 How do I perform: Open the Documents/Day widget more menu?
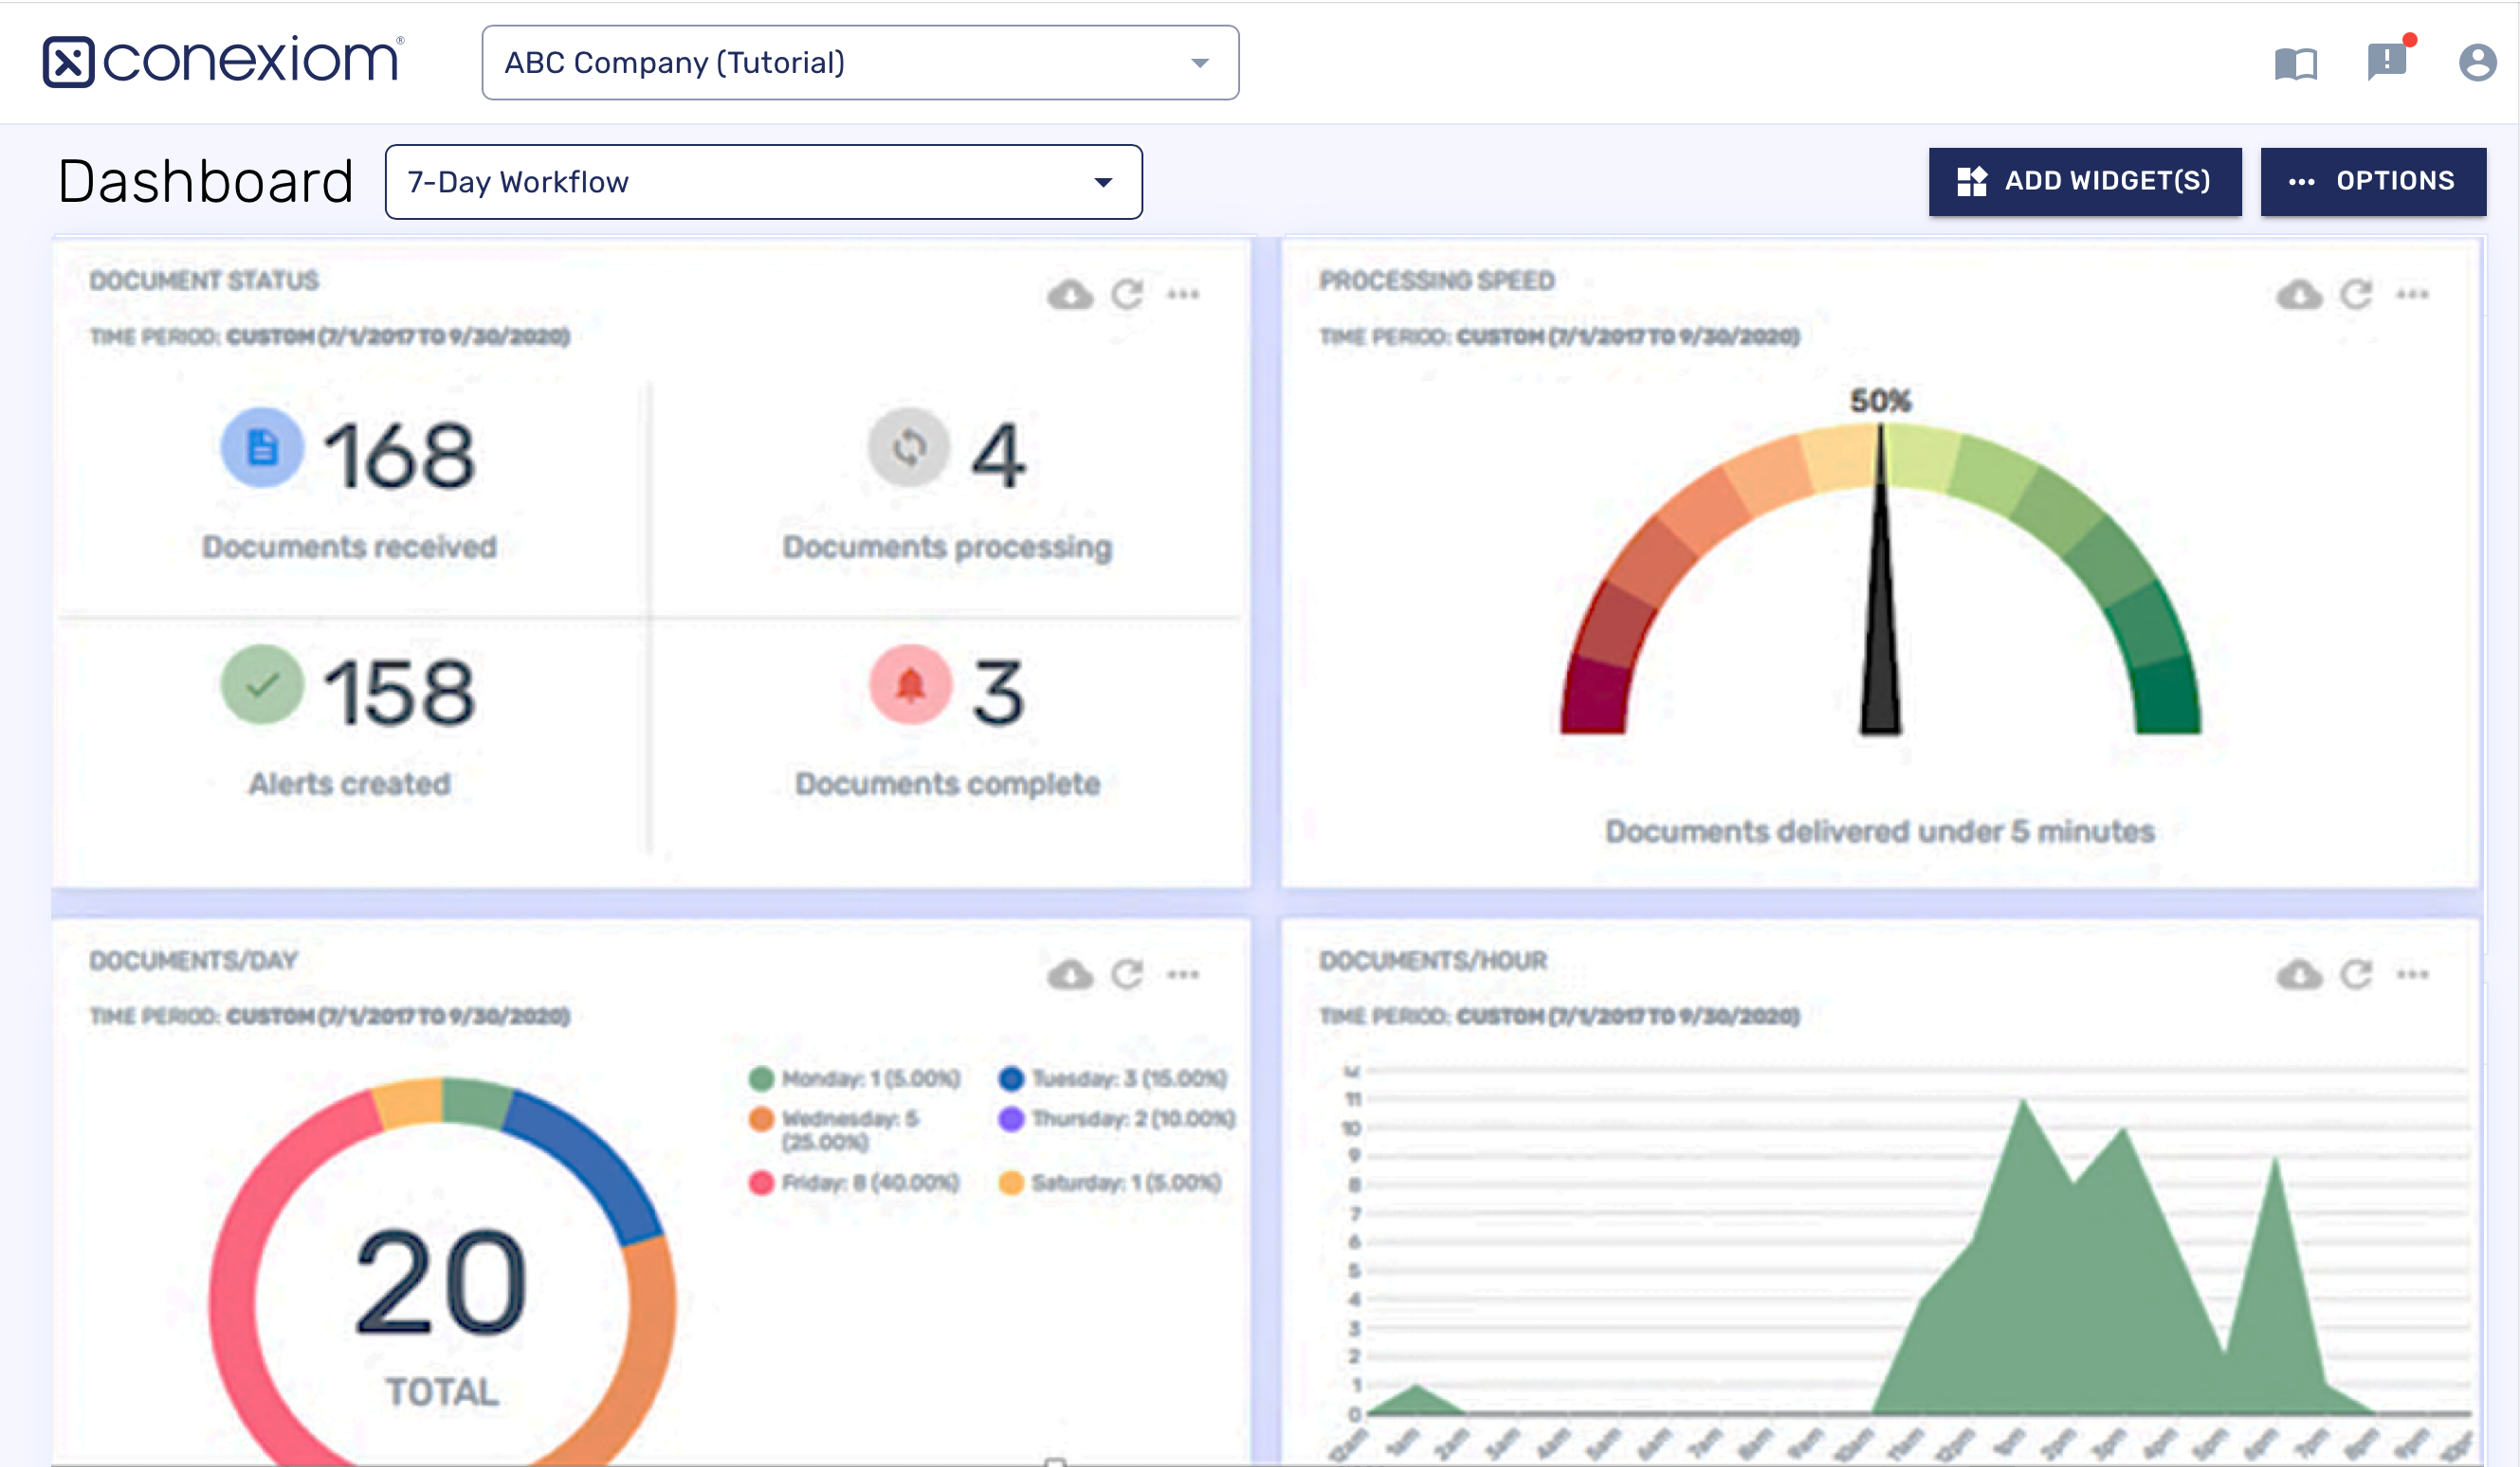click(1183, 974)
